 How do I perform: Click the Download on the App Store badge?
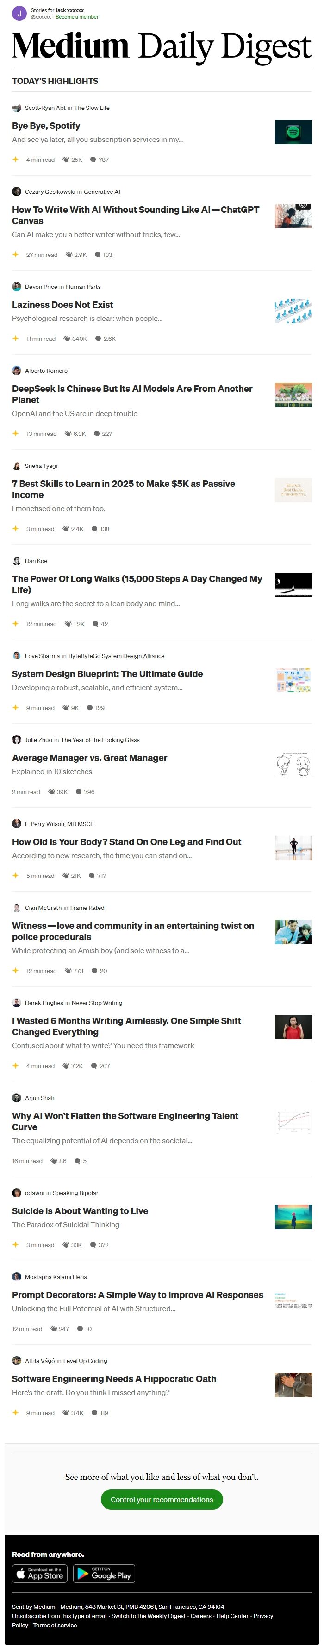click(x=39, y=1574)
